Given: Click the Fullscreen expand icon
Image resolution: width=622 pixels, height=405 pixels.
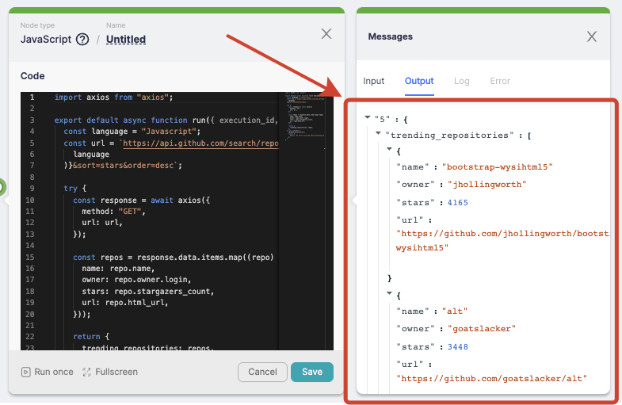Looking at the screenshot, I should (87, 372).
